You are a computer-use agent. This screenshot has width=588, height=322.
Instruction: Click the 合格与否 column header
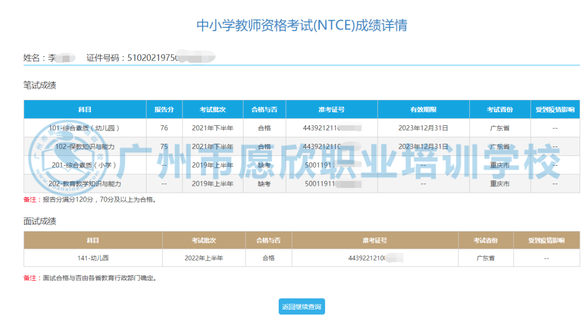[264, 109]
